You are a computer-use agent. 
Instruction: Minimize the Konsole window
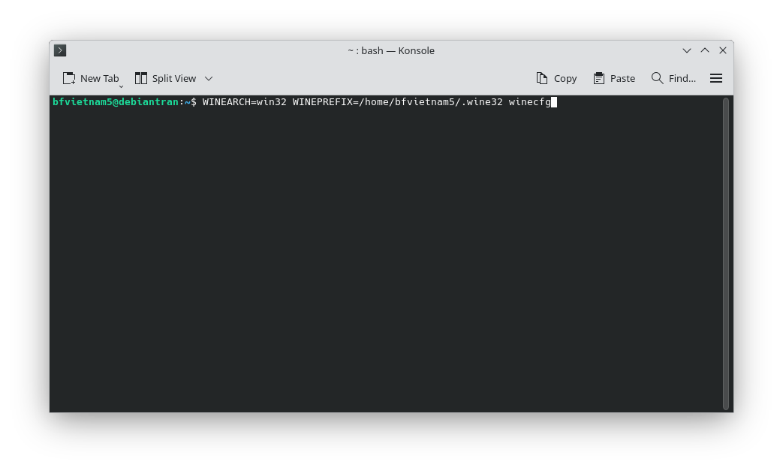coord(686,50)
